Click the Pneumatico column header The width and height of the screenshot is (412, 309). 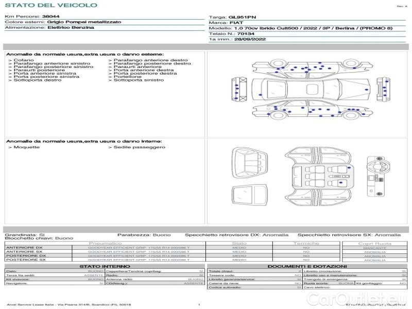(x=105, y=243)
